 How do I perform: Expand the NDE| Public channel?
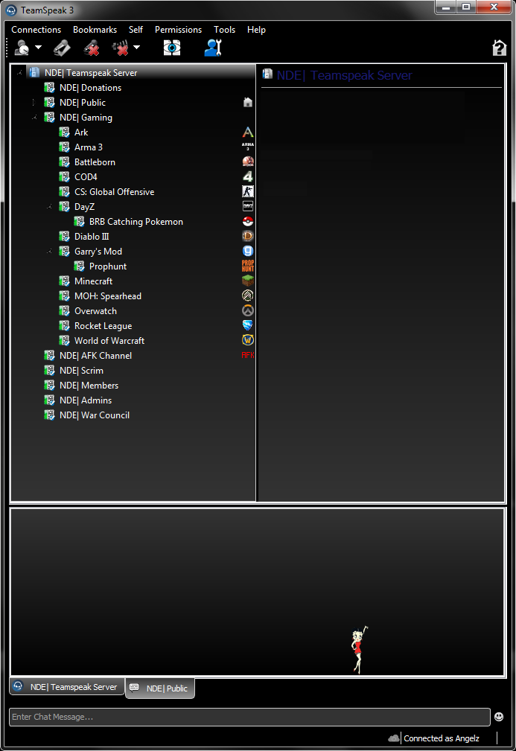tap(34, 103)
